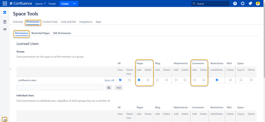
Task: Open the app switcher grid icon
Action: tap(5, 3)
